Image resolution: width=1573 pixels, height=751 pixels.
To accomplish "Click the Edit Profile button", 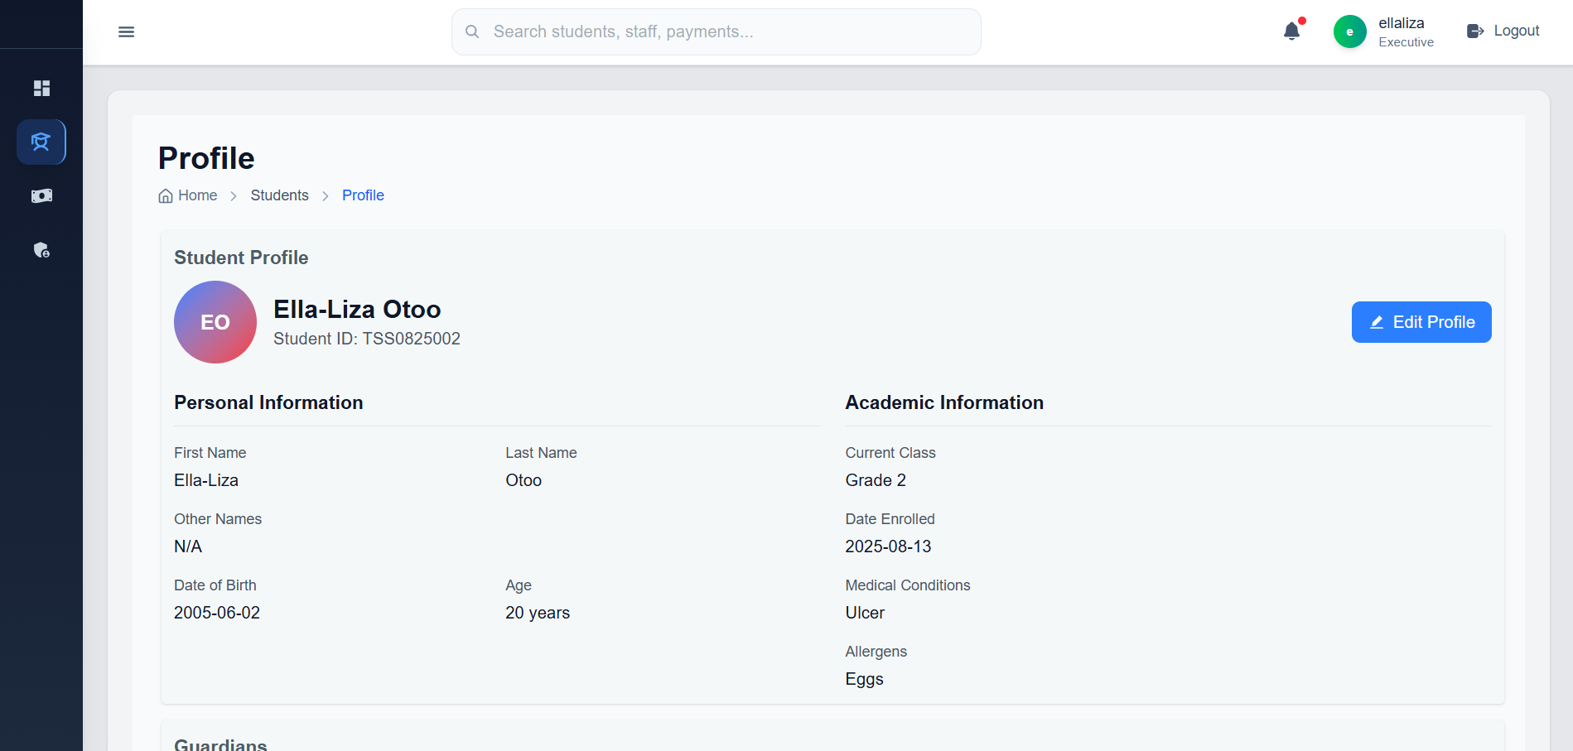I will click(x=1421, y=322).
